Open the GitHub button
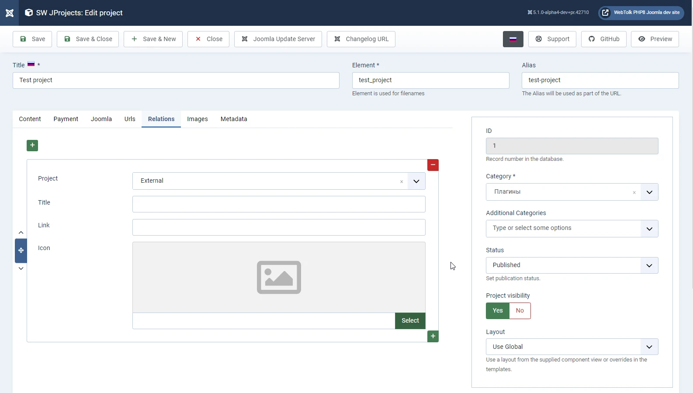693x393 pixels. 603,39
